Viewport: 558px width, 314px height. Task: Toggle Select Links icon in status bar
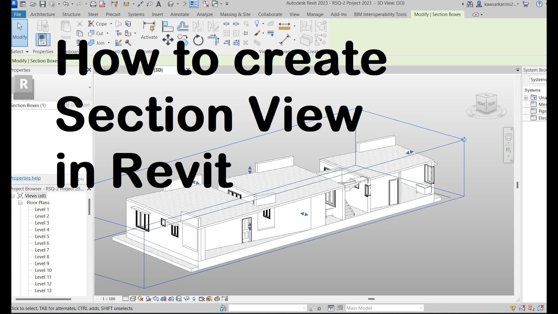[513, 308]
